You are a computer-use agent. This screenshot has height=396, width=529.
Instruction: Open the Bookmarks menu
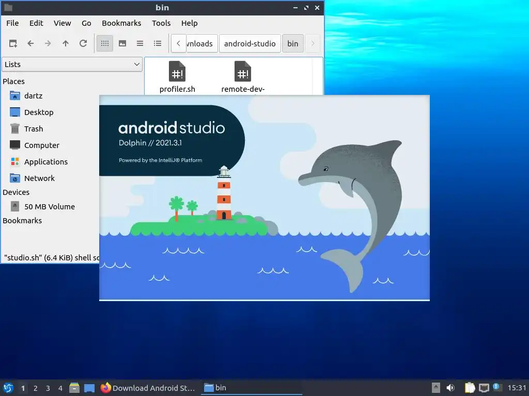tap(121, 23)
